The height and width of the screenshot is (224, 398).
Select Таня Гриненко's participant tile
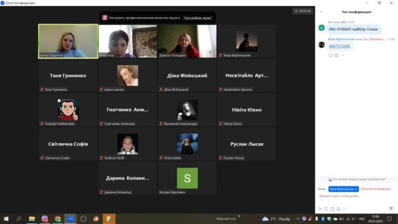click(x=68, y=76)
